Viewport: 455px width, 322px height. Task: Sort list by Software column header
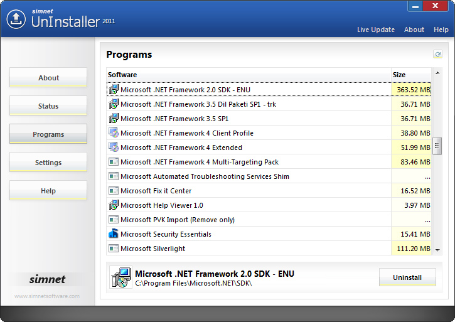pos(249,75)
